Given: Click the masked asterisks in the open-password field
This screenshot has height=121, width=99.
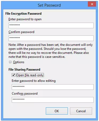Looking at the screenshot, I should 15,25.
